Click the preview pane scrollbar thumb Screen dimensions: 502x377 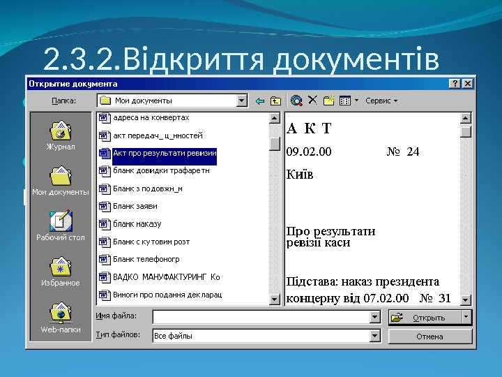(x=466, y=132)
